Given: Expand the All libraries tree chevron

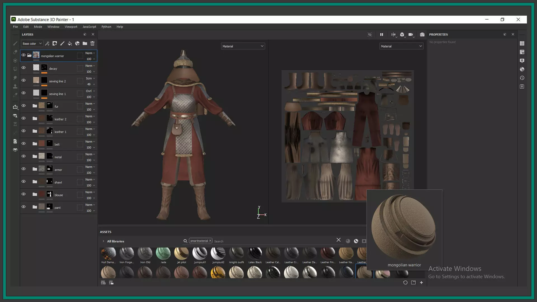Looking at the screenshot, I should [x=103, y=241].
